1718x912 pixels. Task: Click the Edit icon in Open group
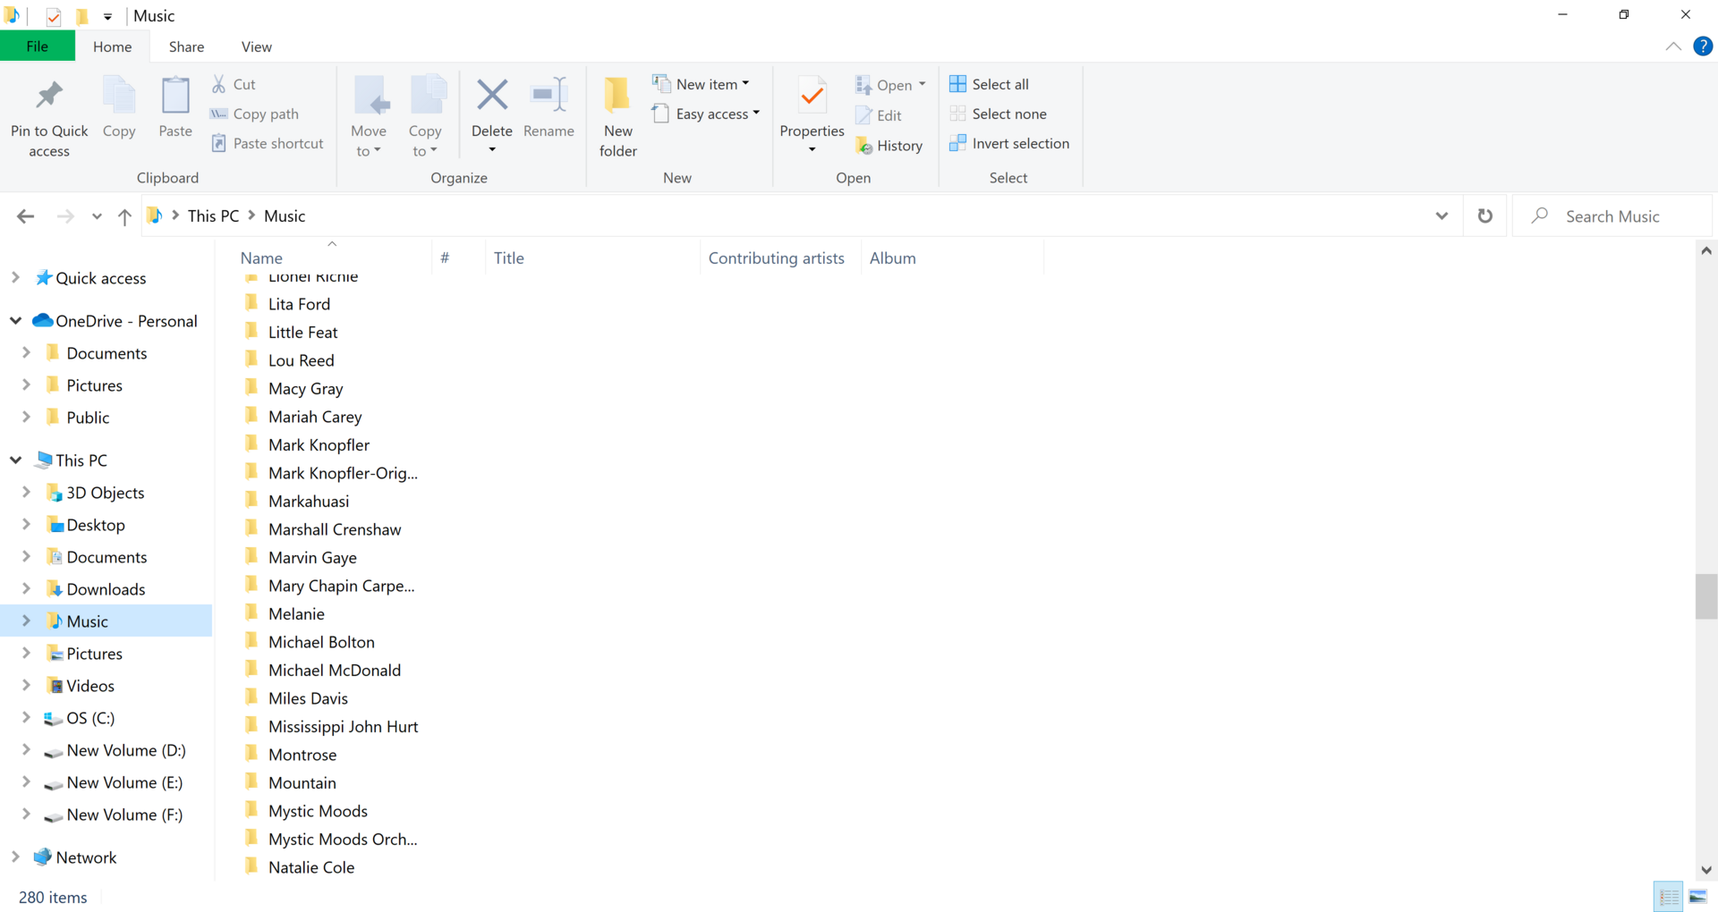pos(863,115)
